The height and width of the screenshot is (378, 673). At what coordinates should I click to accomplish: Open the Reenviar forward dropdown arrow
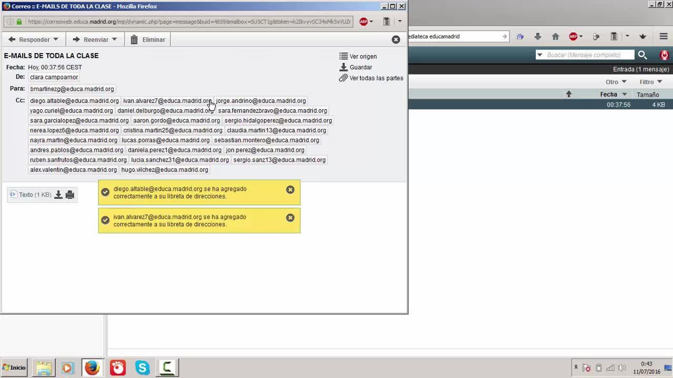[x=114, y=39]
